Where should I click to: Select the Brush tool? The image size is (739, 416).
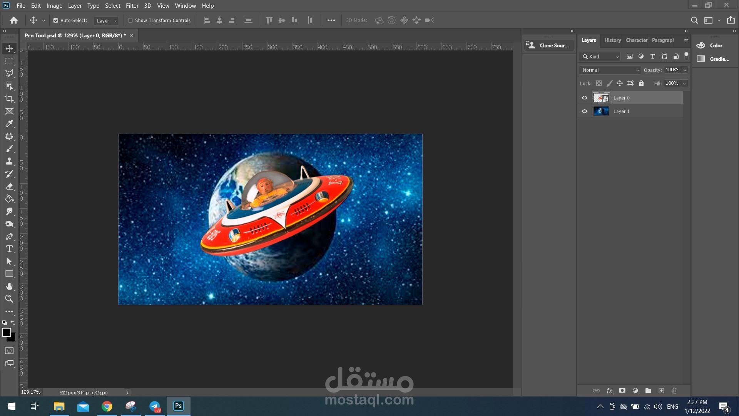(9, 149)
